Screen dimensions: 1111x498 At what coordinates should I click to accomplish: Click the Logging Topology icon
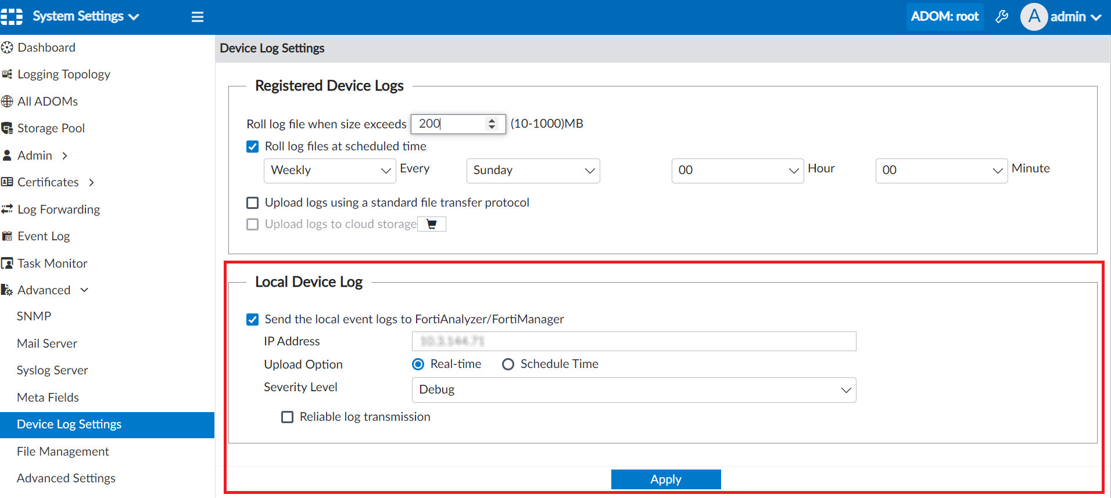[x=7, y=74]
